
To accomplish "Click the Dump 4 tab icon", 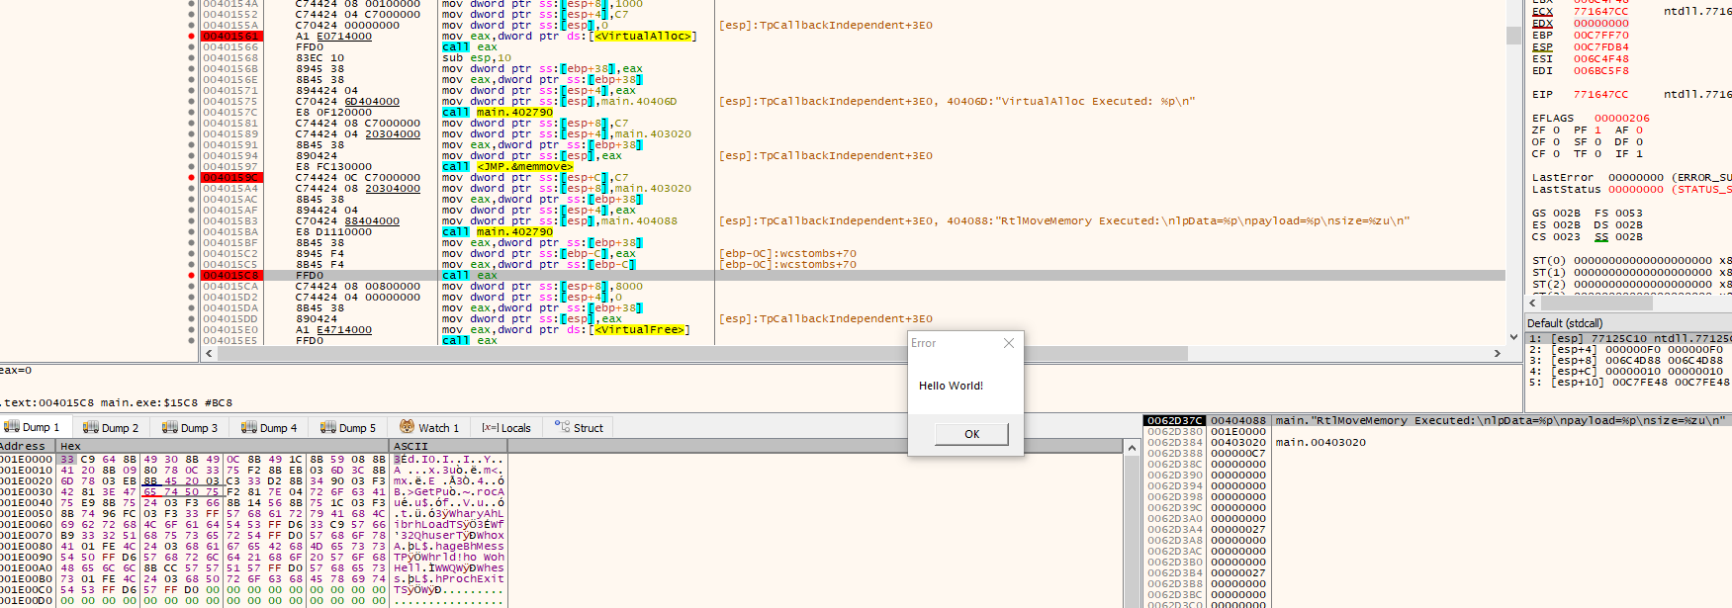I will 248,428.
